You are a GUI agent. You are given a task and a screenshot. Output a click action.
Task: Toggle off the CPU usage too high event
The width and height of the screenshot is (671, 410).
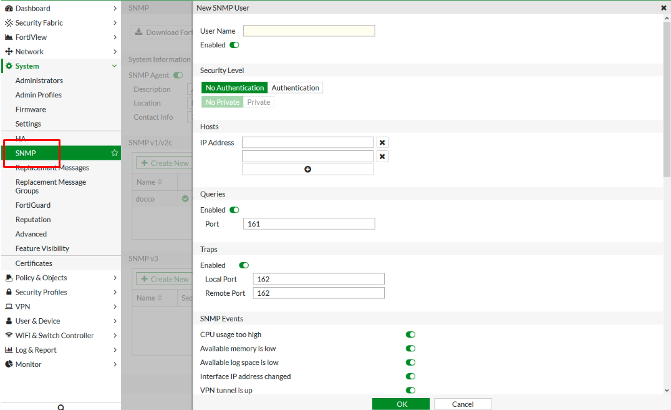[x=410, y=334]
